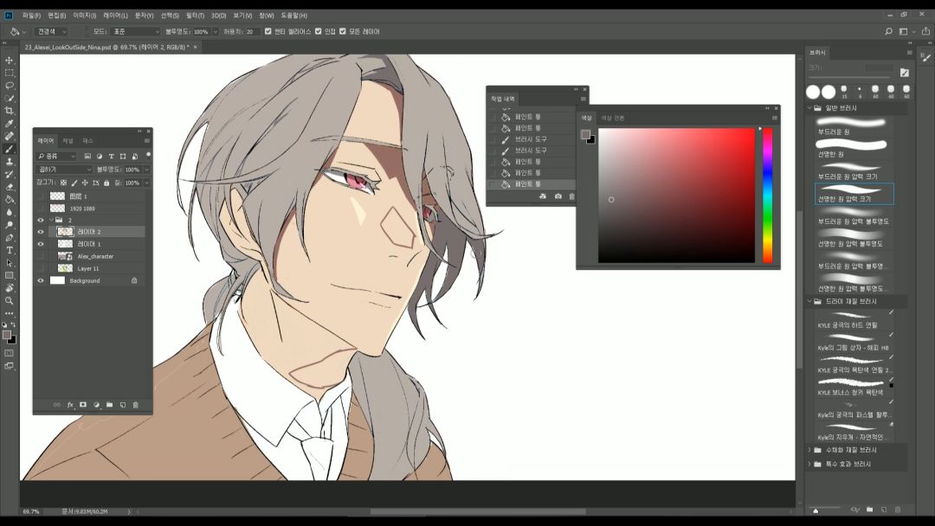Collapse the 일반 브러시 brush folder
This screenshot has height=526, width=935.
tap(809, 108)
